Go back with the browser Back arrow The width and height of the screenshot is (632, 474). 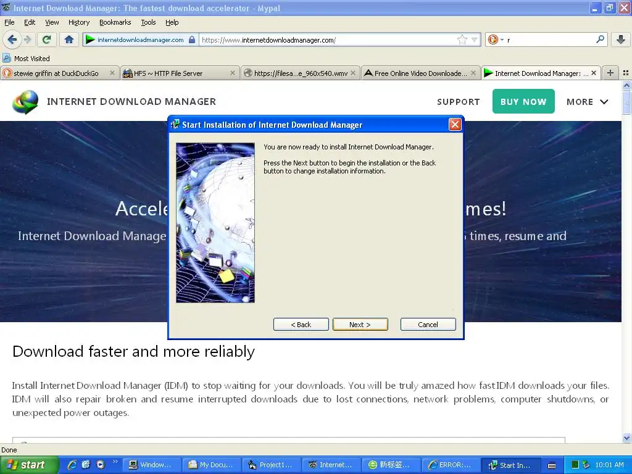coord(12,39)
